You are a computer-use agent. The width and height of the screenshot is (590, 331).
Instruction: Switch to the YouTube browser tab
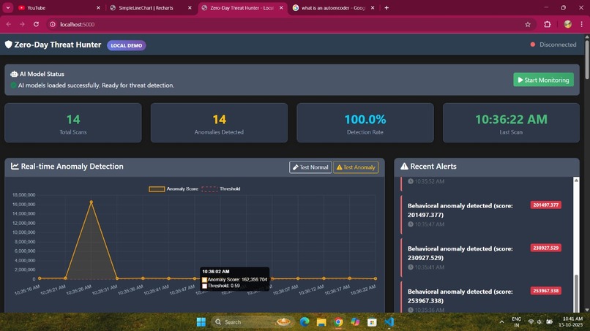[x=59, y=8]
